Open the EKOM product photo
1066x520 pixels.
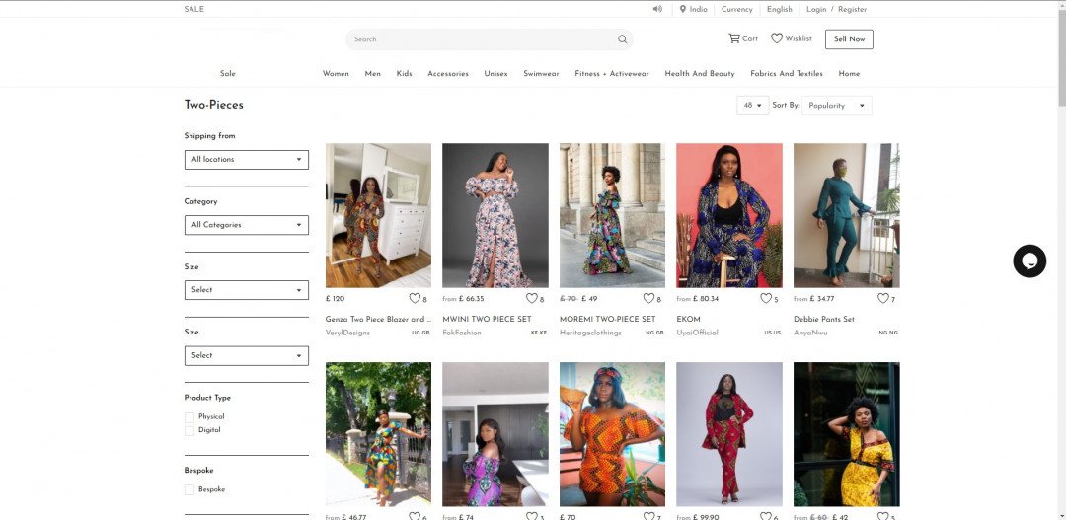729,215
